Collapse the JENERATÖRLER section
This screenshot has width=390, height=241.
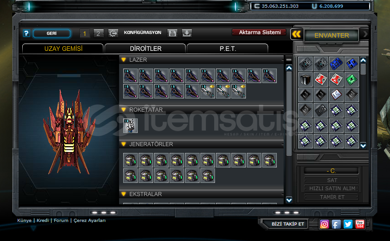tap(124, 144)
